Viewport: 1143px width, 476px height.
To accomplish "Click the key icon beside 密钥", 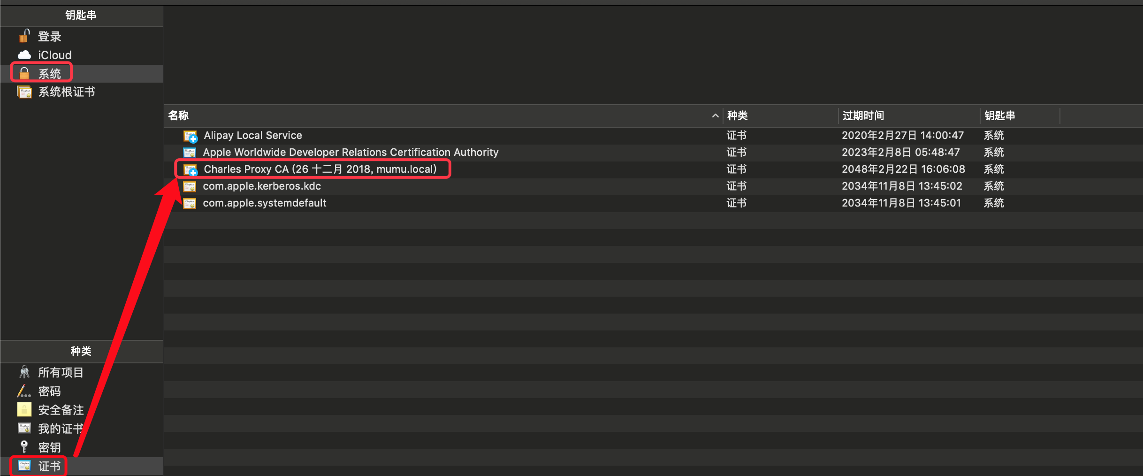I will [x=24, y=447].
